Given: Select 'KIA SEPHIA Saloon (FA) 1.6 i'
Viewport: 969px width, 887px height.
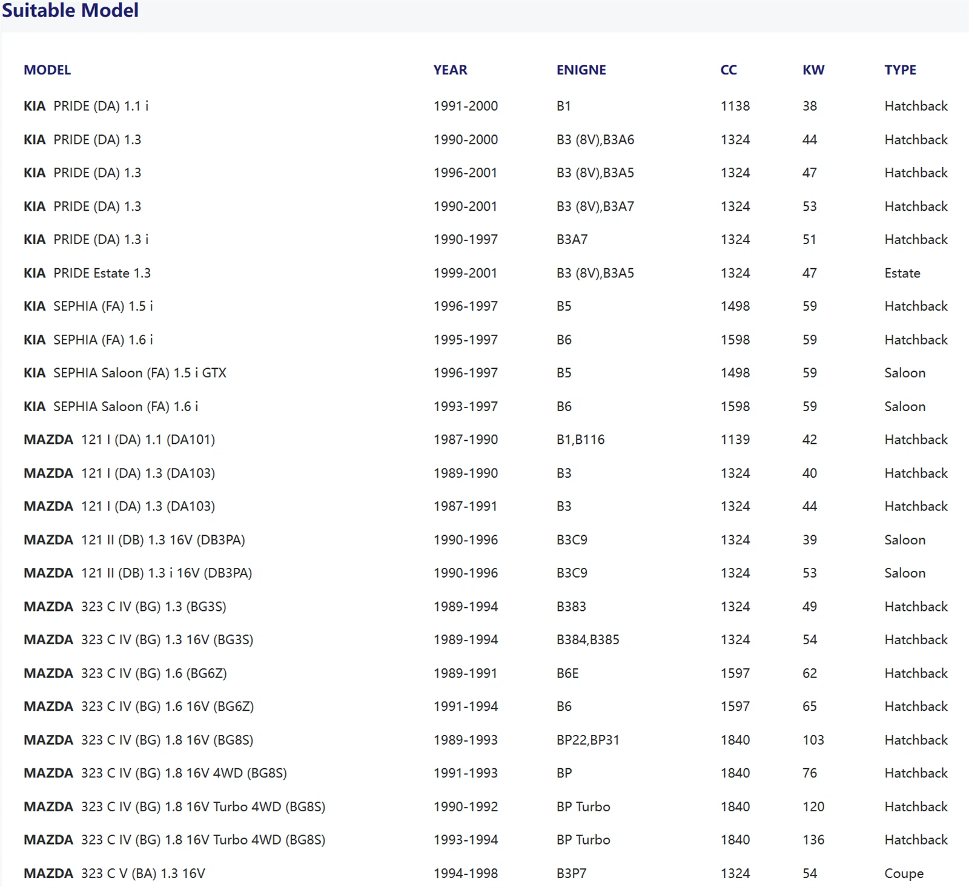Looking at the screenshot, I should [111, 406].
